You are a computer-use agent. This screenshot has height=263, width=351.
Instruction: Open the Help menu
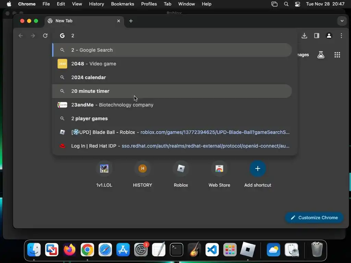[206, 4]
